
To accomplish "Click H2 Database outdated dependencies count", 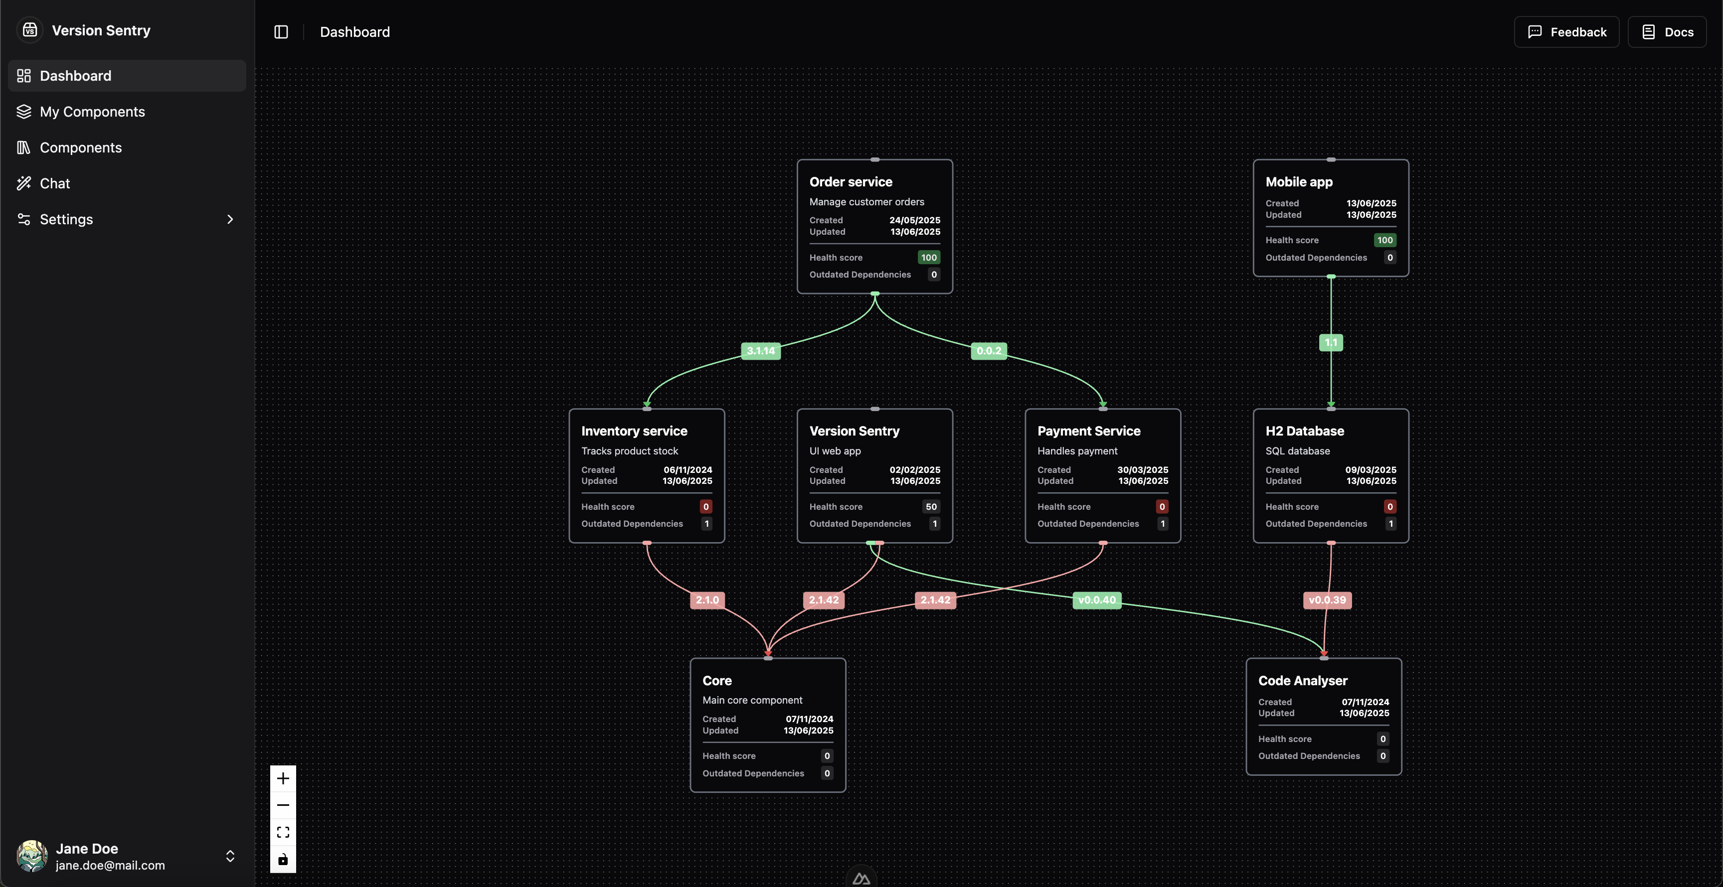I will pyautogui.click(x=1390, y=524).
